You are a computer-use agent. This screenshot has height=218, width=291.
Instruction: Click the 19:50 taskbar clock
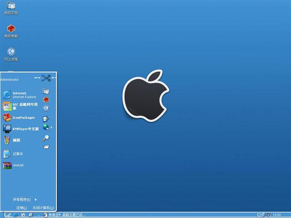tap(276, 215)
